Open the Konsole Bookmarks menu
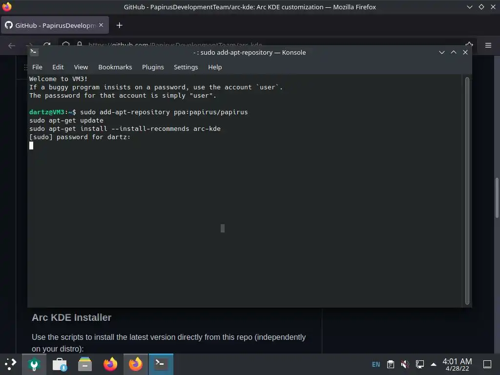This screenshot has height=375, width=500. pos(115,67)
